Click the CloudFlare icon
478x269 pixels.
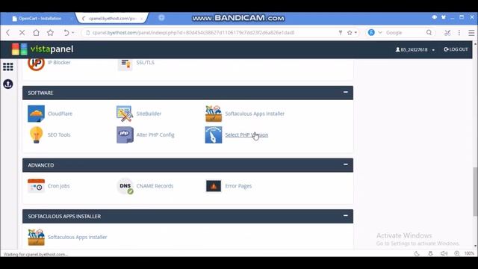[36, 114]
